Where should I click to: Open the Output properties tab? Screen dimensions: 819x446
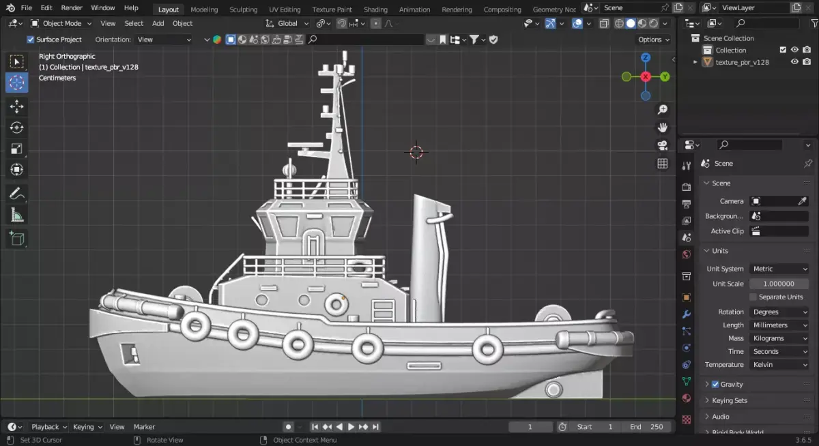(687, 204)
